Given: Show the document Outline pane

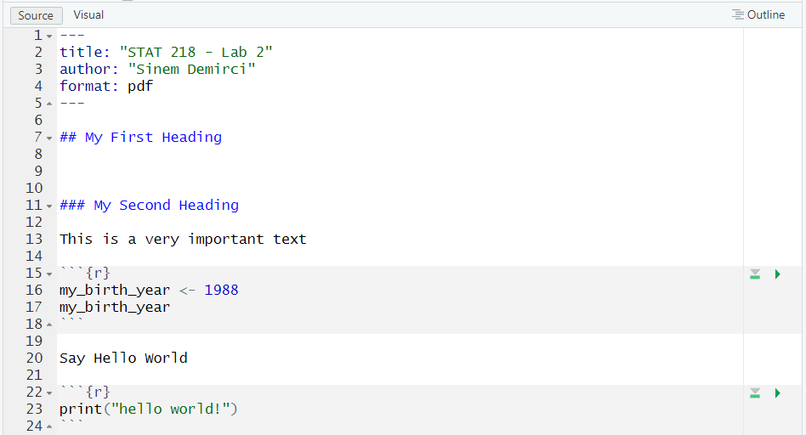Looking at the screenshot, I should [758, 15].
